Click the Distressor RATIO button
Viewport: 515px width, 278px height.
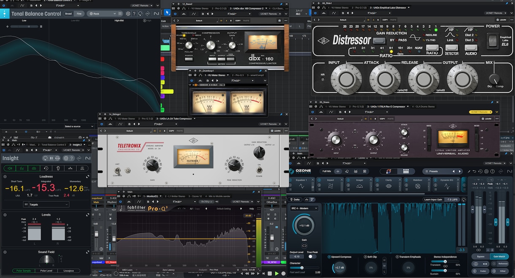[432, 48]
